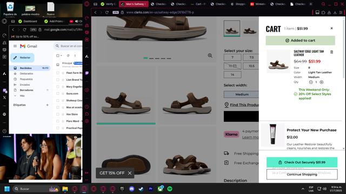Screen dimensions: 346x194
Task: Switch to Verify browser tab
Action: point(108,4)
